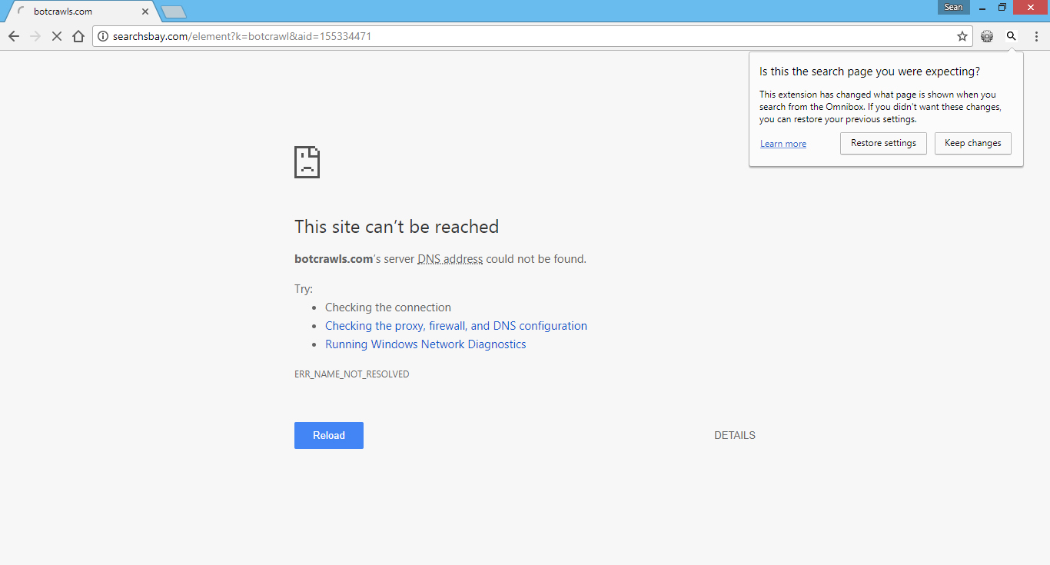The height and width of the screenshot is (565, 1050).
Task: Open the Chrome three-dot menu
Action: 1037,35
